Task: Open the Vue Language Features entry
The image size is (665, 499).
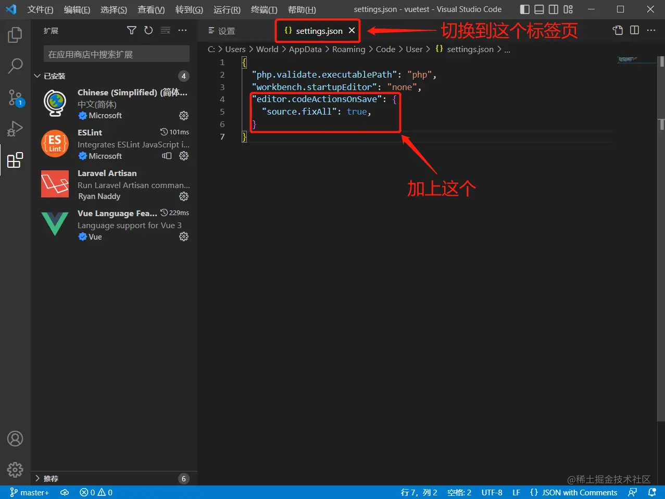Action: coord(114,224)
